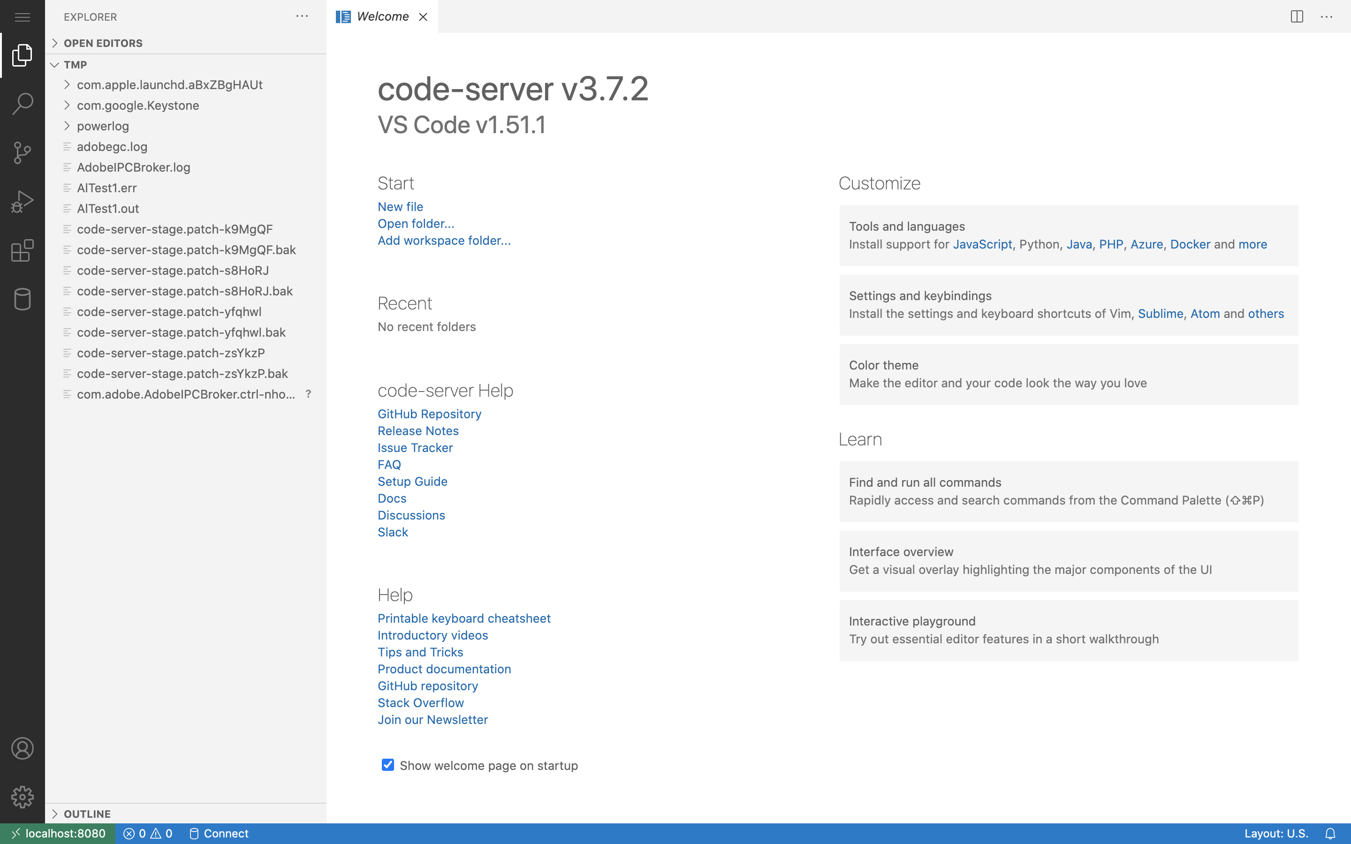
Task: Click the errors and warnings counter in status bar
Action: pyautogui.click(x=148, y=833)
